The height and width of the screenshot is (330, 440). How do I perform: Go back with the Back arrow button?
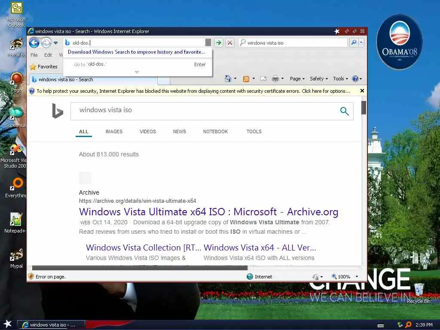click(34, 43)
